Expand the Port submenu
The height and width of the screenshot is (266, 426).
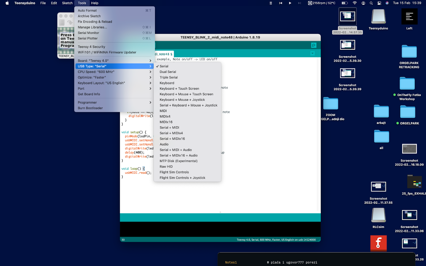(x=81, y=88)
